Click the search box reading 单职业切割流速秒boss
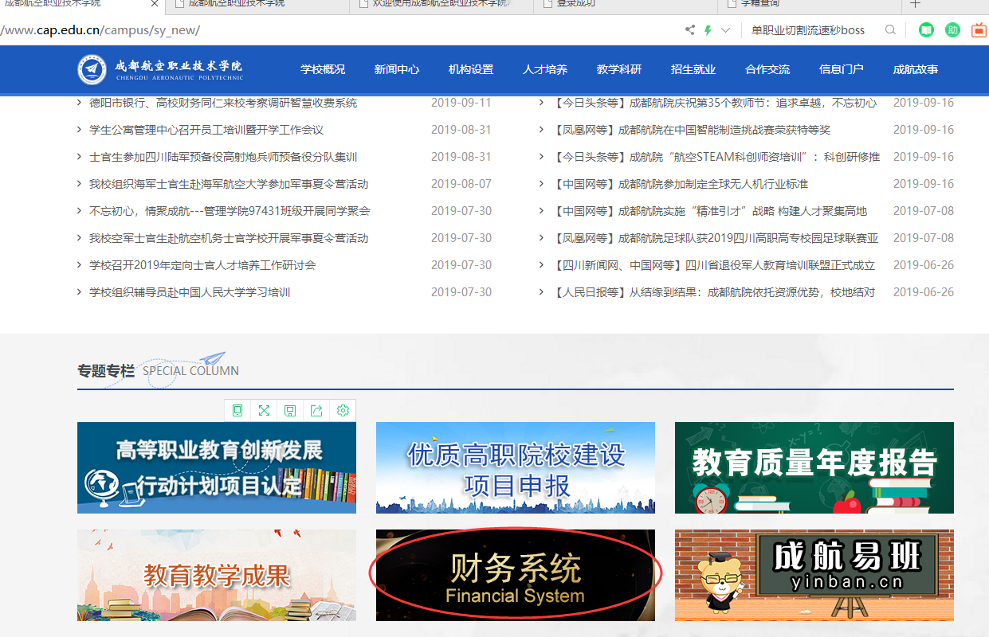989x637 pixels. click(808, 30)
